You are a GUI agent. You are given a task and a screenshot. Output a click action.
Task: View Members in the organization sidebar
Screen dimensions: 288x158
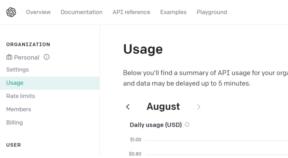(x=19, y=109)
